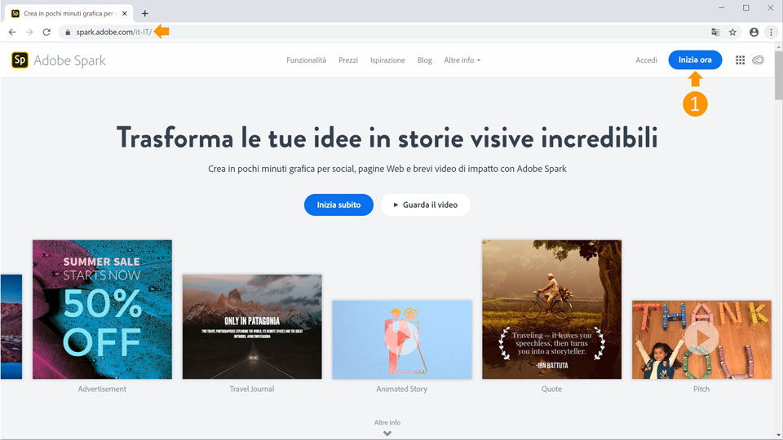The width and height of the screenshot is (783, 440).
Task: Click the Accedi link
Action: pyautogui.click(x=646, y=60)
